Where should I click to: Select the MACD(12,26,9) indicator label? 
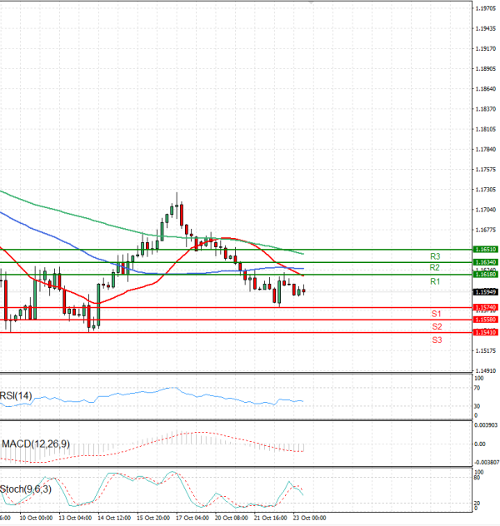(x=34, y=442)
